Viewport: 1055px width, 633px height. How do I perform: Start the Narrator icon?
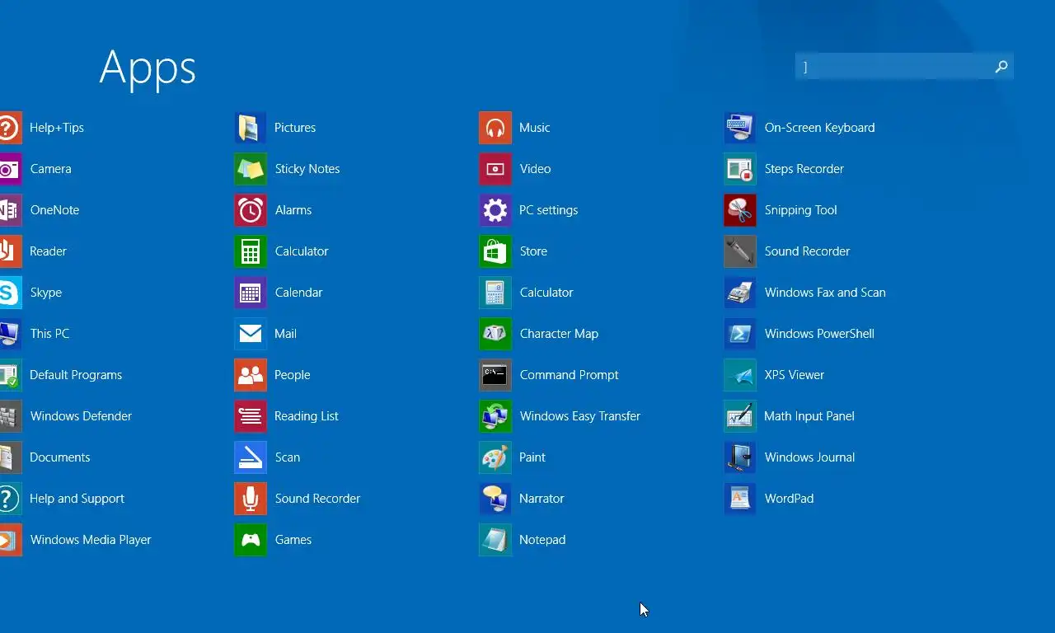pyautogui.click(x=495, y=499)
